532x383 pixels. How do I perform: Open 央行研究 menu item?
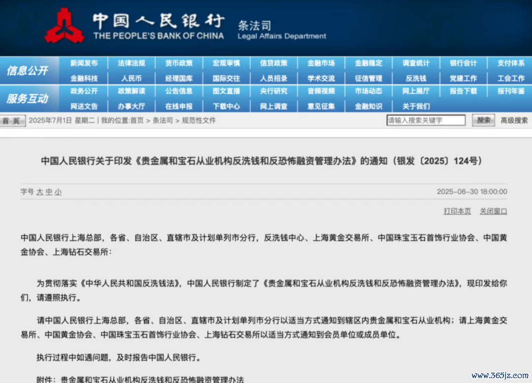(273, 91)
